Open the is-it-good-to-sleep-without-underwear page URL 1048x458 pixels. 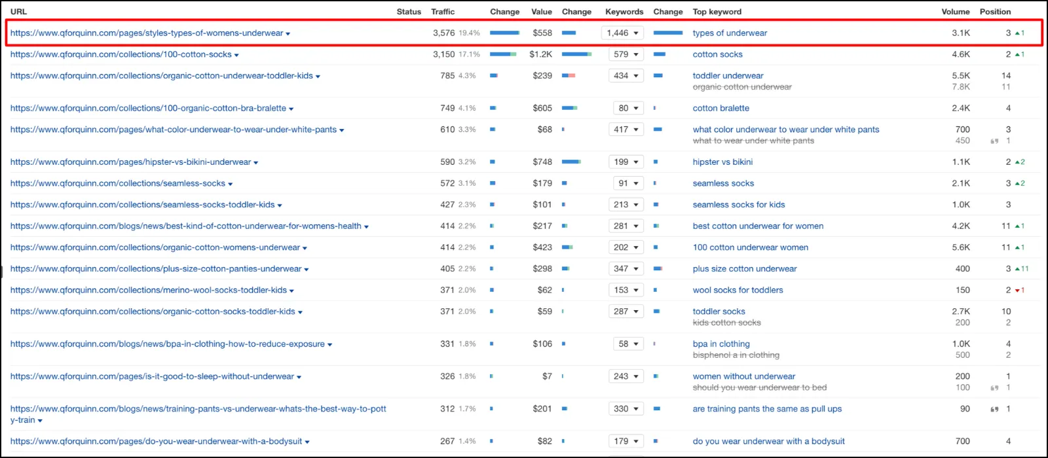[152, 376]
